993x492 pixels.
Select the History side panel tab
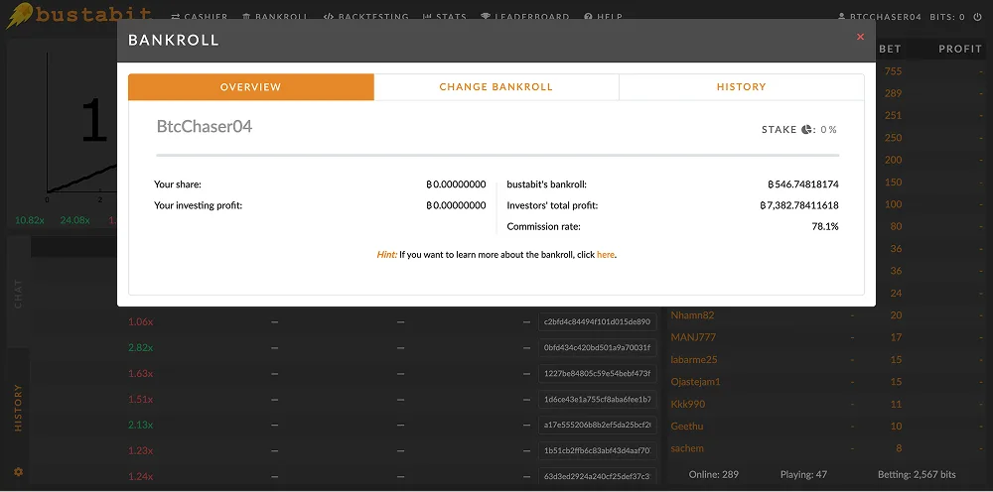point(18,407)
